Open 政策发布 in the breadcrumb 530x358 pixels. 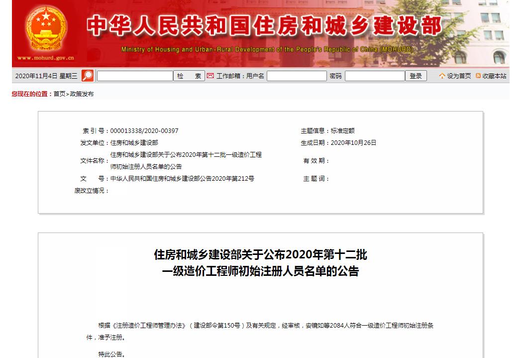pyautogui.click(x=82, y=94)
